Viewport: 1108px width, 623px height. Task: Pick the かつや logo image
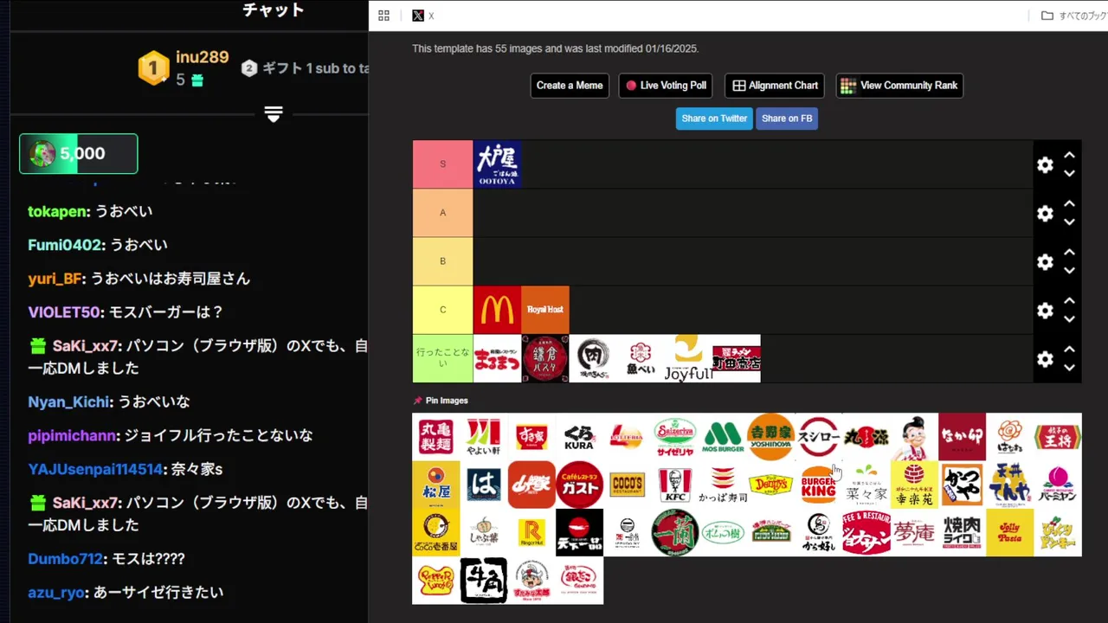[x=962, y=485]
